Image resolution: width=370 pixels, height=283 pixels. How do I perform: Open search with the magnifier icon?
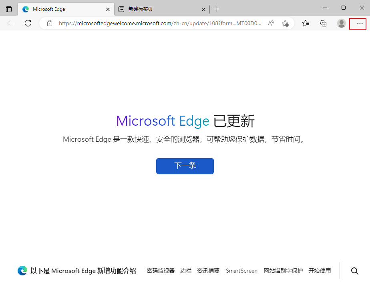[355, 271]
